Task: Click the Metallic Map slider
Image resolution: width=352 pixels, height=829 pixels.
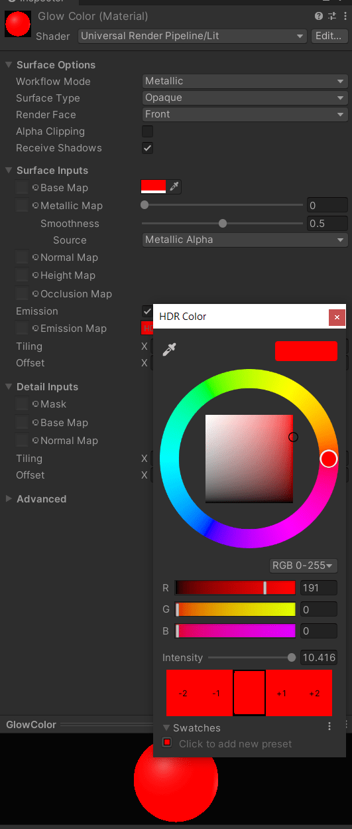Action: tap(222, 205)
